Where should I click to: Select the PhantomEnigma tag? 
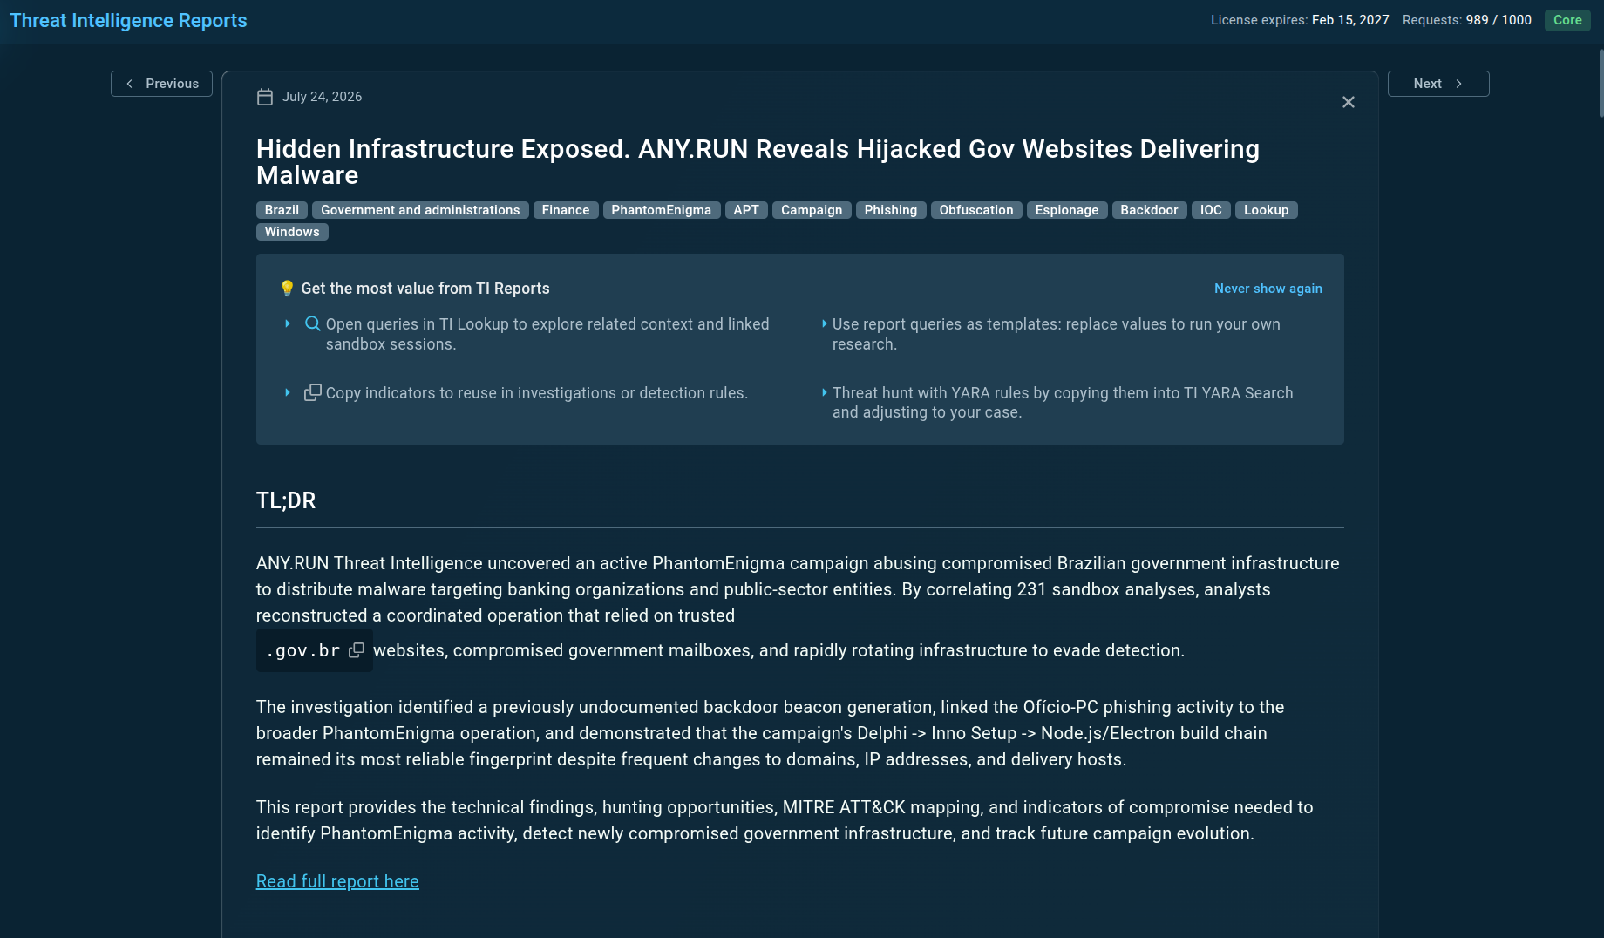click(662, 210)
